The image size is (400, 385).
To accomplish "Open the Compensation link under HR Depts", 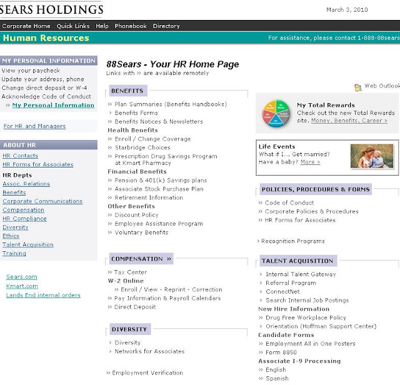I will 23,210.
